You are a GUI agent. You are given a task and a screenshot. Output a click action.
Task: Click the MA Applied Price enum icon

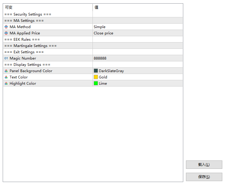(x=6, y=33)
